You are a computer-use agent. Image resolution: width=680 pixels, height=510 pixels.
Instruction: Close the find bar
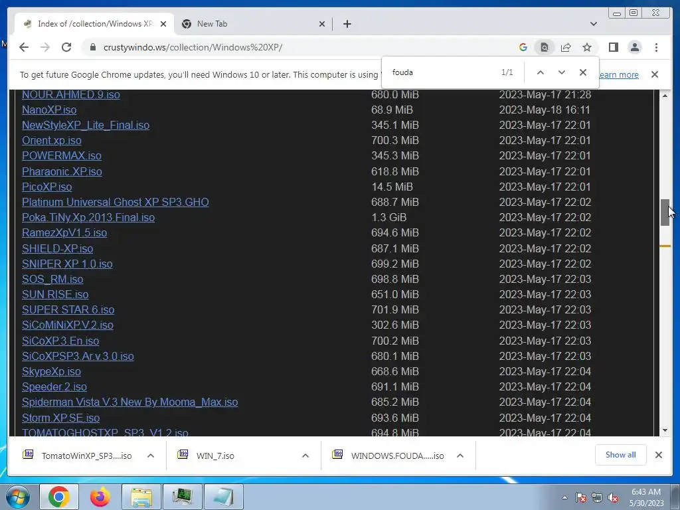[x=583, y=72]
